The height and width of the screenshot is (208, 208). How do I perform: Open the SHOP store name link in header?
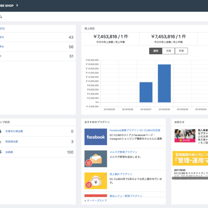click(7, 6)
